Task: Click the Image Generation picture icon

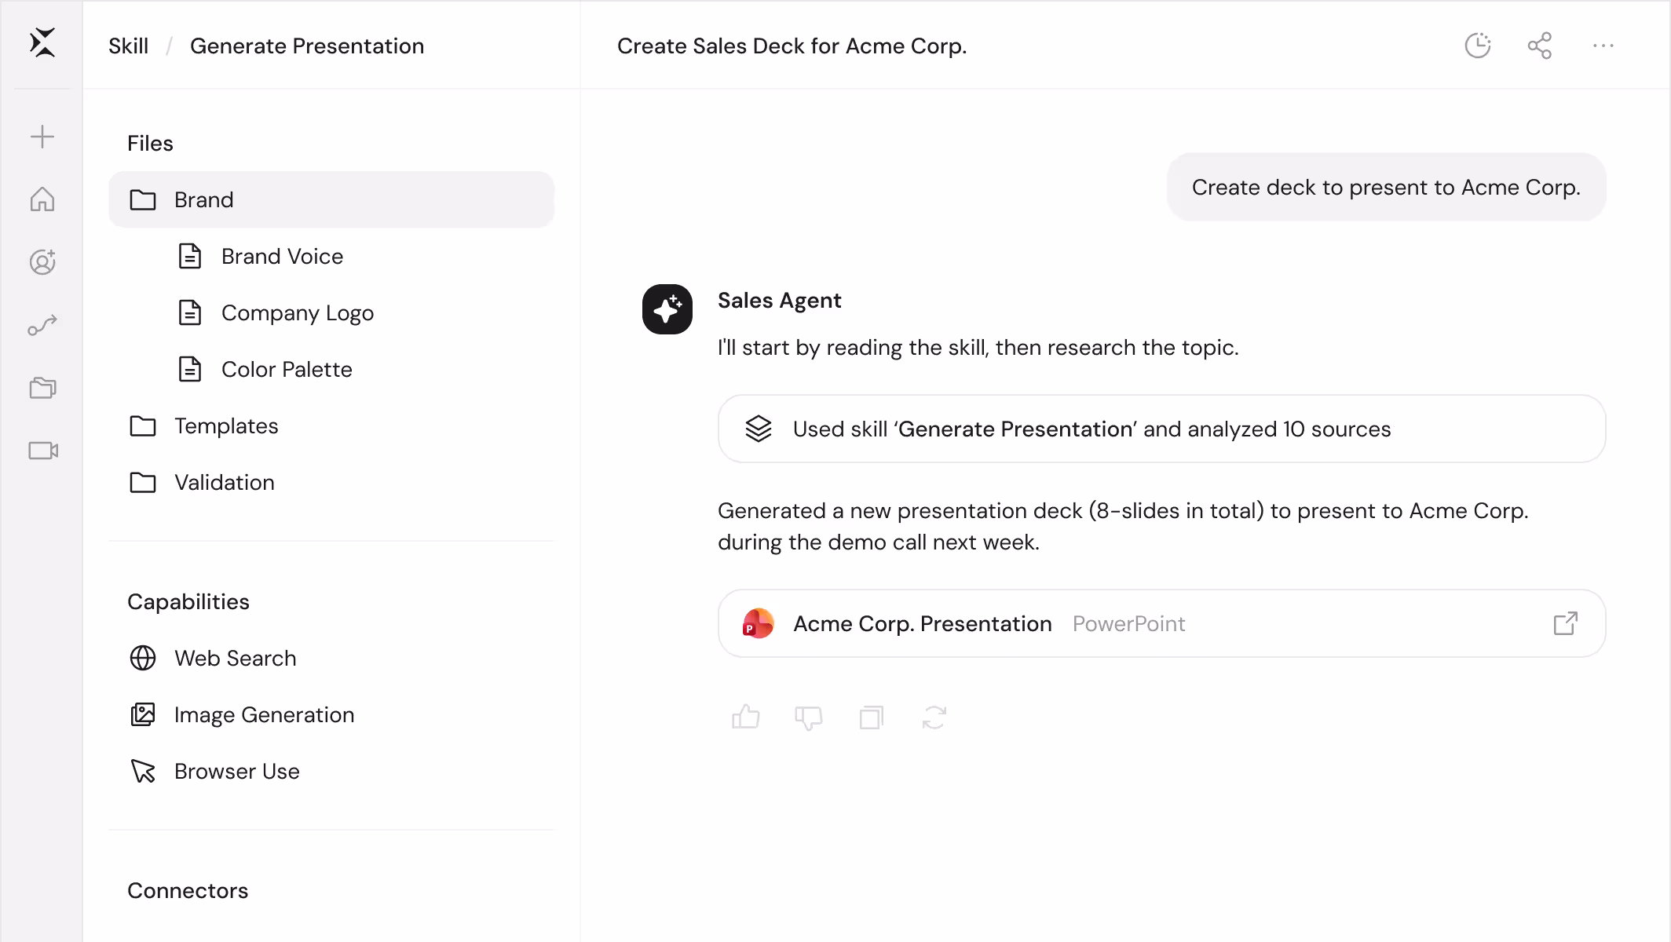Action: point(143,714)
